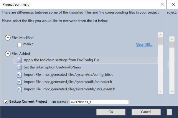
Task: Close the Project Summary dialog
Action: [x=162, y=5]
